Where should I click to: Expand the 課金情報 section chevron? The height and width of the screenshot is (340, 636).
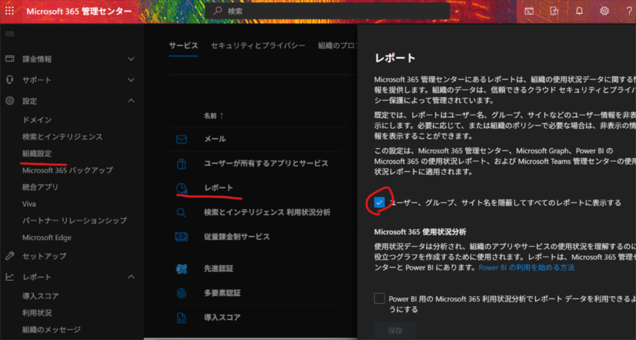(x=131, y=59)
